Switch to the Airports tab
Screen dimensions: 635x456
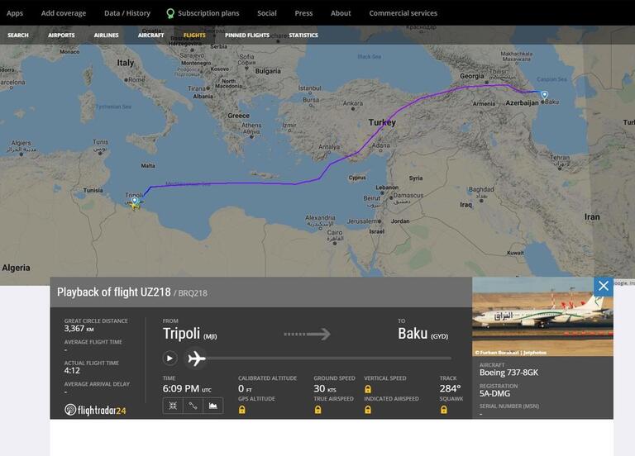[61, 36]
